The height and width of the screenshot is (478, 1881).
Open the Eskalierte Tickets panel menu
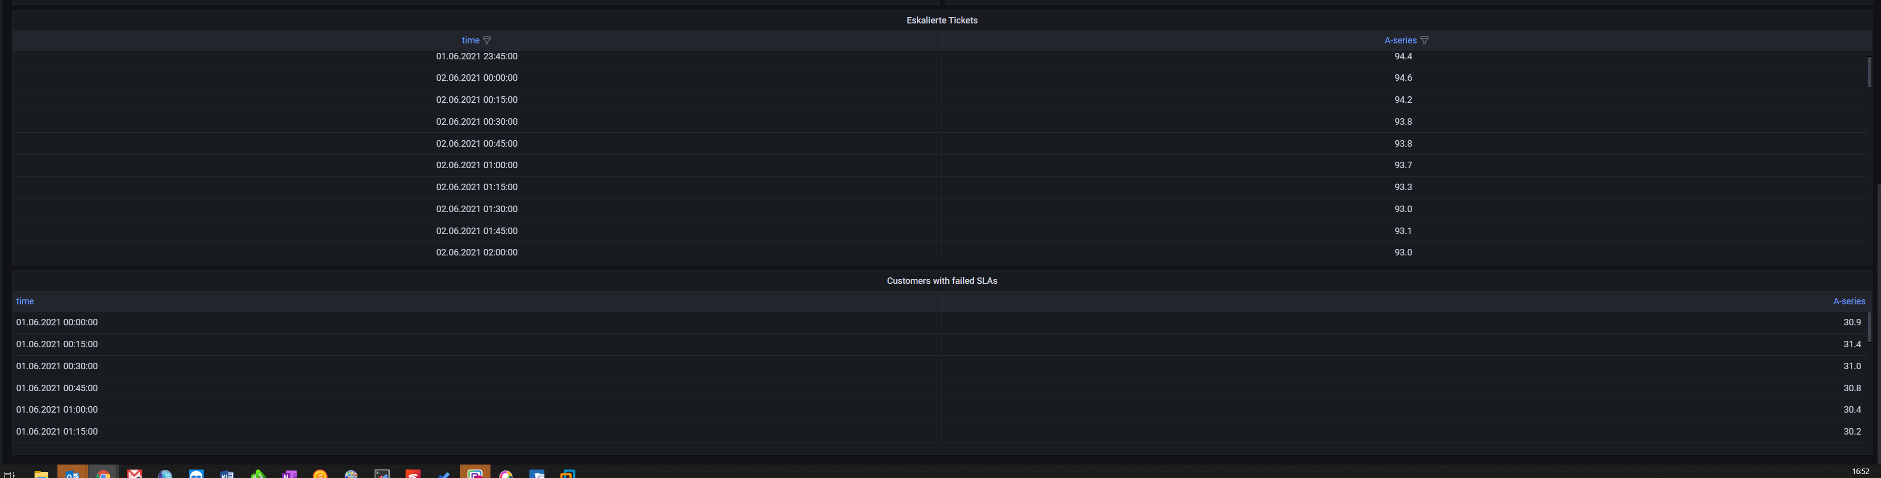click(941, 20)
